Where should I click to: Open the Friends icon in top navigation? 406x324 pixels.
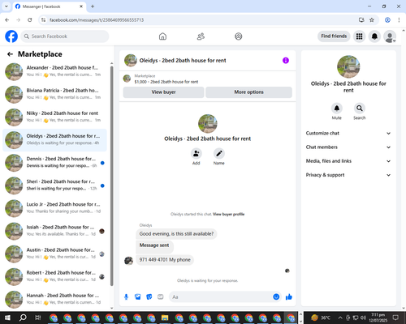coord(201,36)
